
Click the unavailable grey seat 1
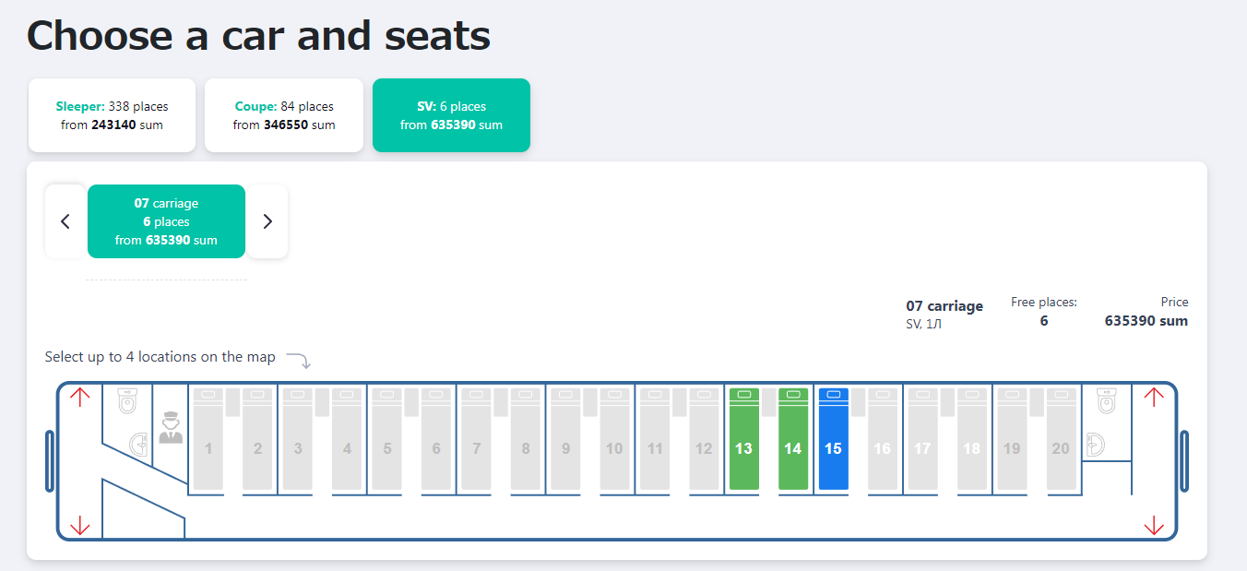[x=208, y=439]
